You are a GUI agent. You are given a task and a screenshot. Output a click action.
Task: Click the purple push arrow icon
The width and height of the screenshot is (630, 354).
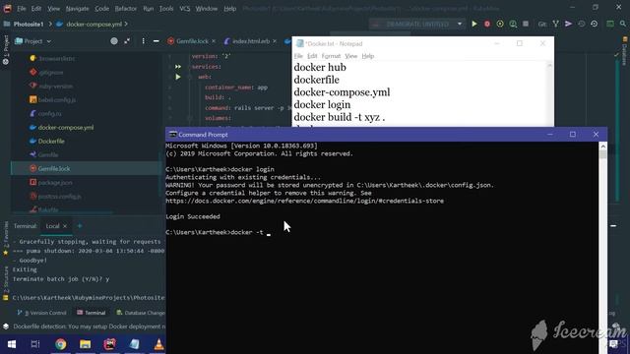pyautogui.click(x=568, y=24)
